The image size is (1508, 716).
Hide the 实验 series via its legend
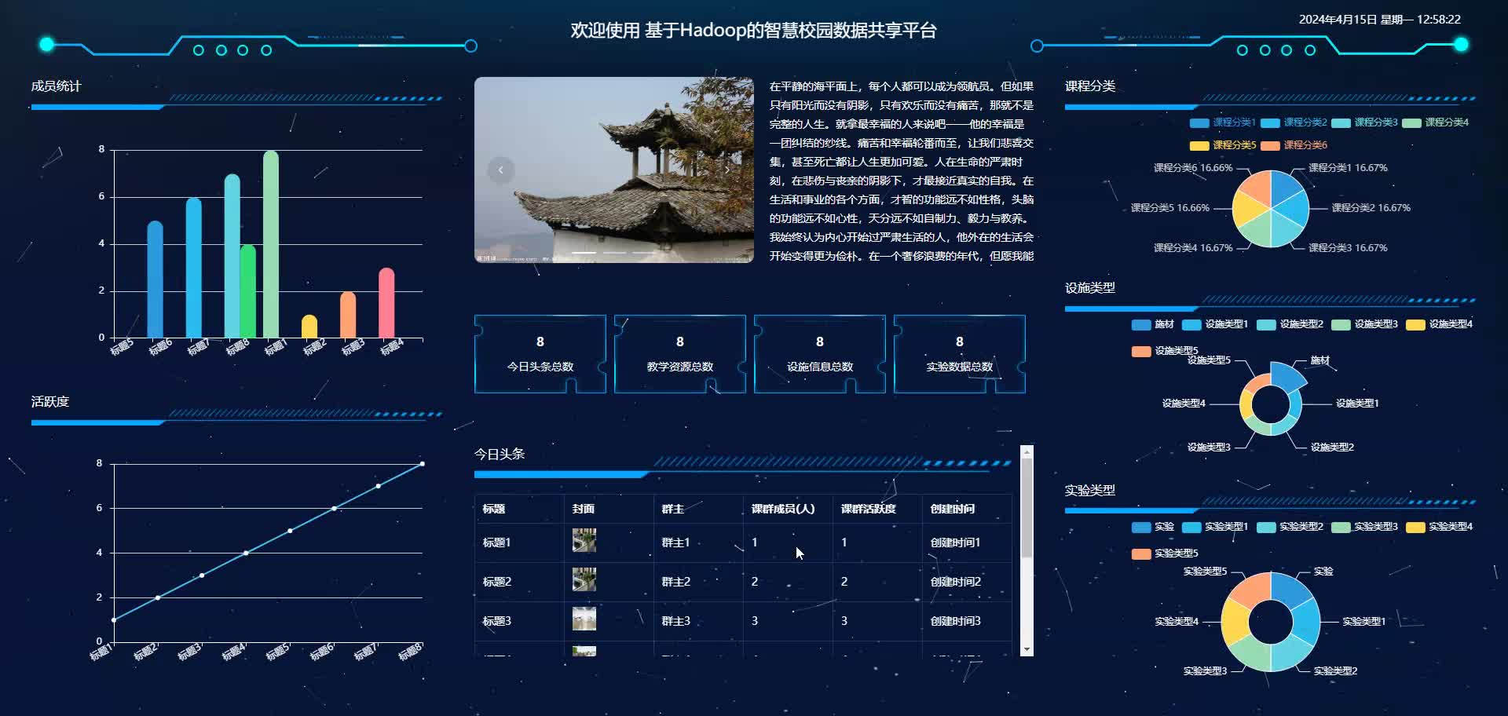pos(1152,527)
